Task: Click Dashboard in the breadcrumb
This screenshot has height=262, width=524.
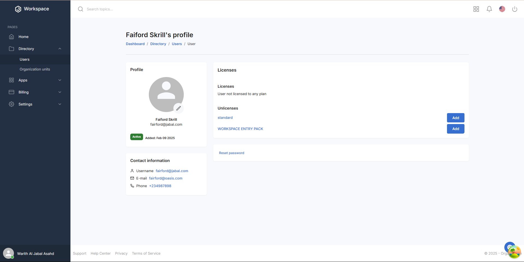Action: pyautogui.click(x=135, y=44)
